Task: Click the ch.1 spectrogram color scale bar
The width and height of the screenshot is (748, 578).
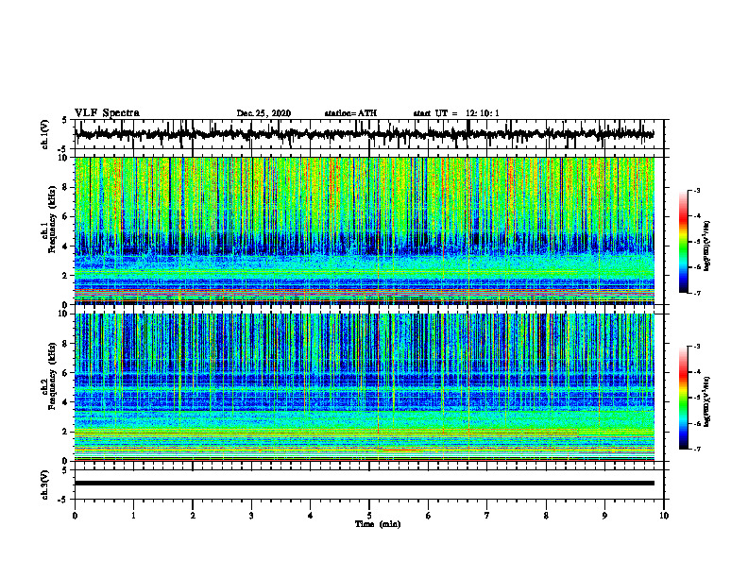Action: click(683, 242)
